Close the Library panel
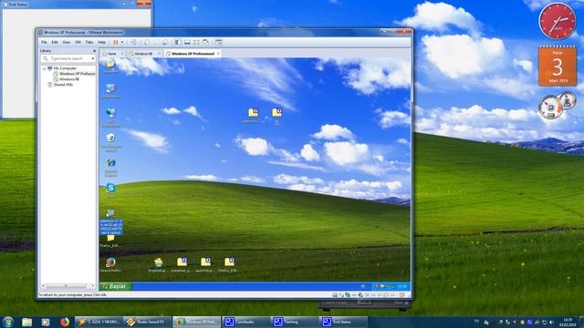This screenshot has height=328, width=584. pos(94,51)
